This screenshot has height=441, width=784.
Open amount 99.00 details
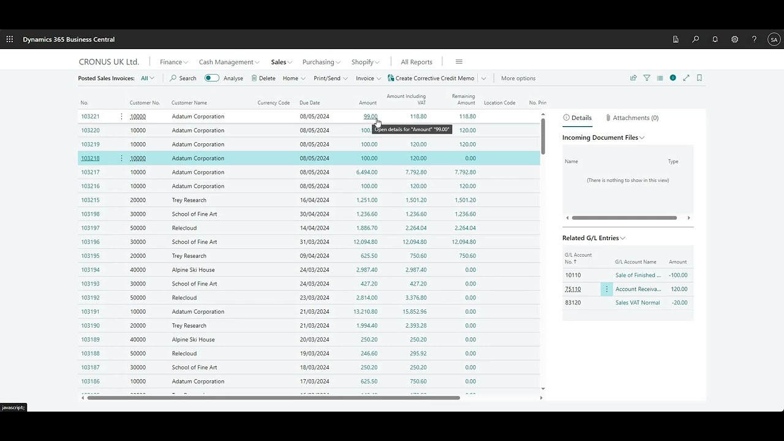tap(371, 116)
